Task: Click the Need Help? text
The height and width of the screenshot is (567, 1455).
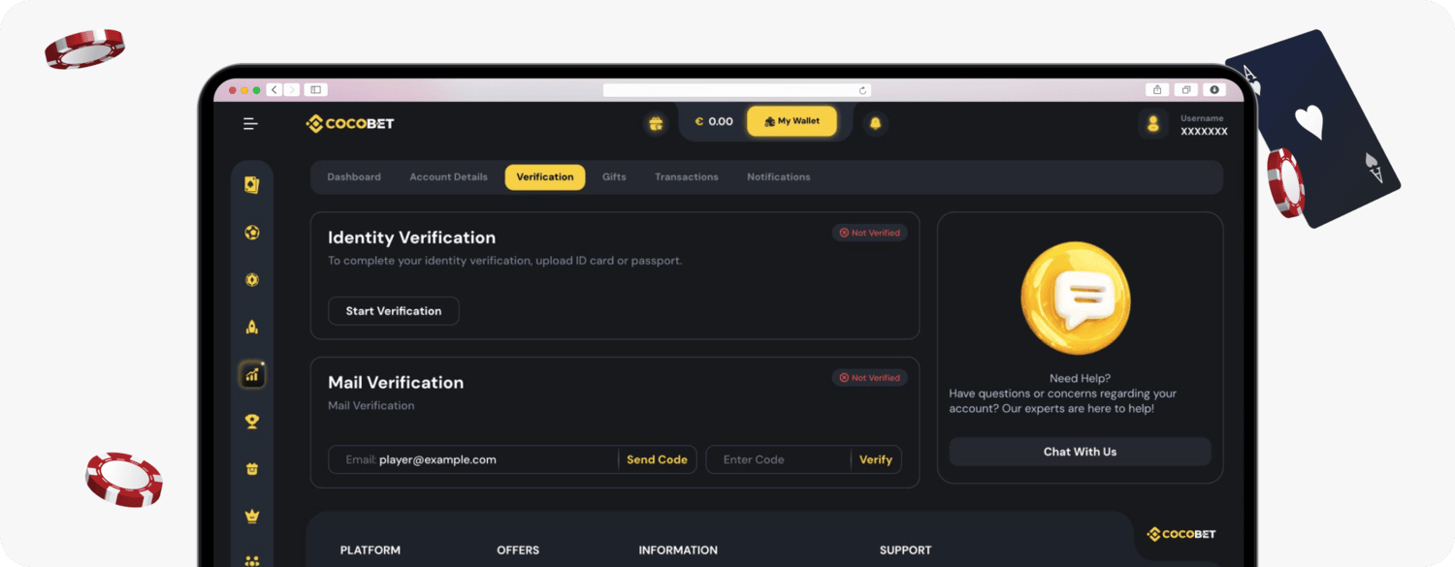Action: [1080, 378]
